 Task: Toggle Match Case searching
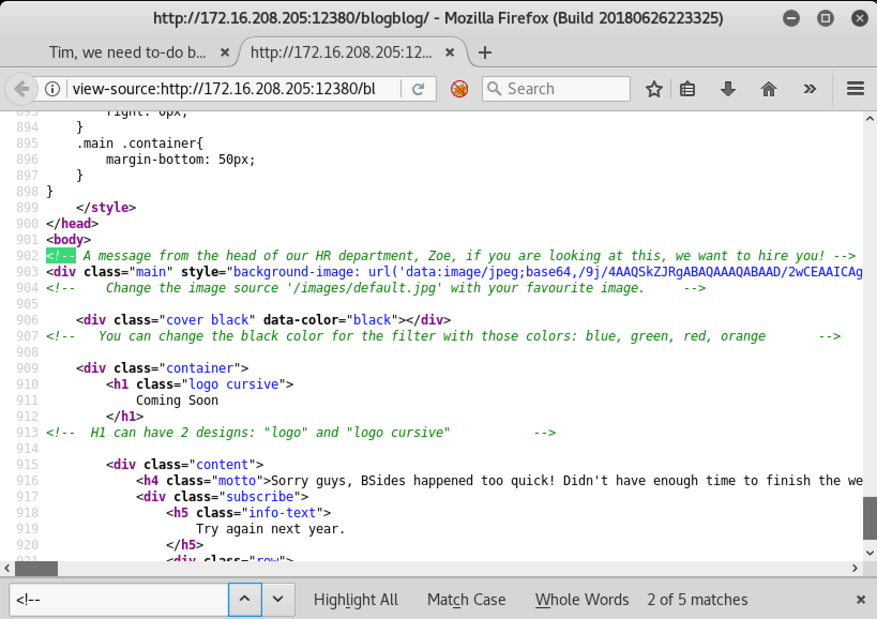click(466, 599)
